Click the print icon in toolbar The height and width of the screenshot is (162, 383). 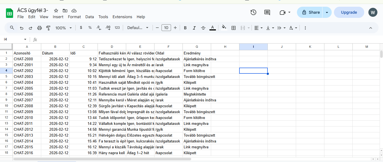click(x=40, y=28)
